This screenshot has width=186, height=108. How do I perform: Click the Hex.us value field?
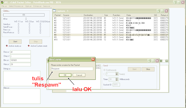pos(20,64)
